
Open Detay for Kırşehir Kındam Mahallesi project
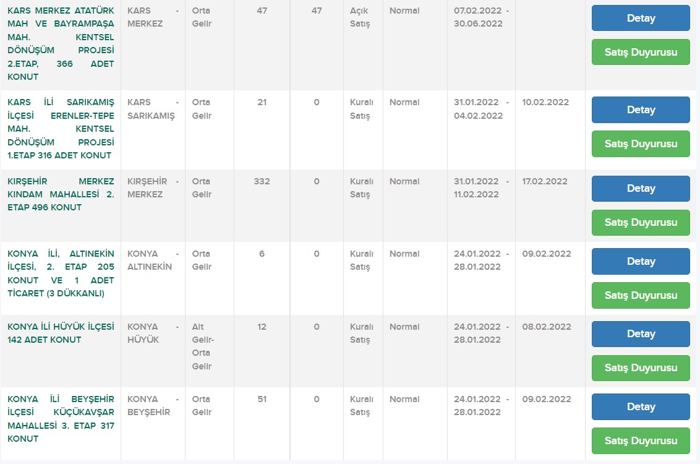(641, 188)
